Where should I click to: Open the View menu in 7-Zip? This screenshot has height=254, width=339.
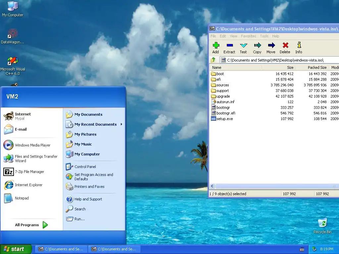pyautogui.click(x=233, y=36)
